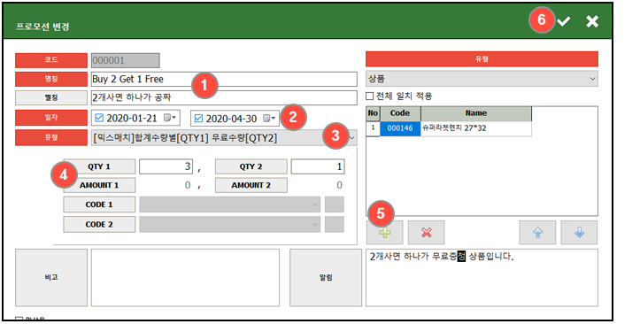
Task: Enable the 전체 일치 적용 checkbox
Action: [370, 96]
